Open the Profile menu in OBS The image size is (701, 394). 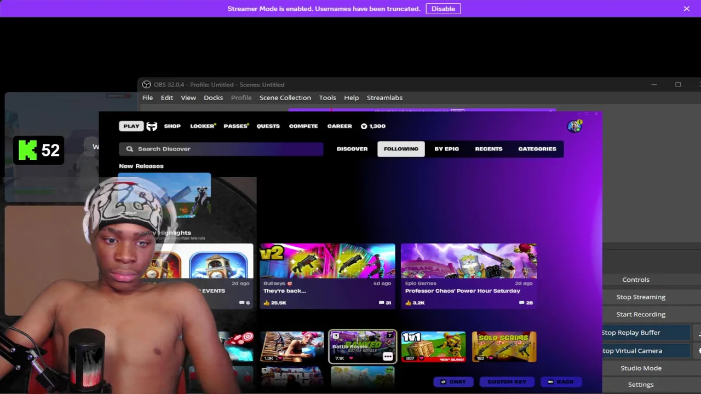pos(242,97)
